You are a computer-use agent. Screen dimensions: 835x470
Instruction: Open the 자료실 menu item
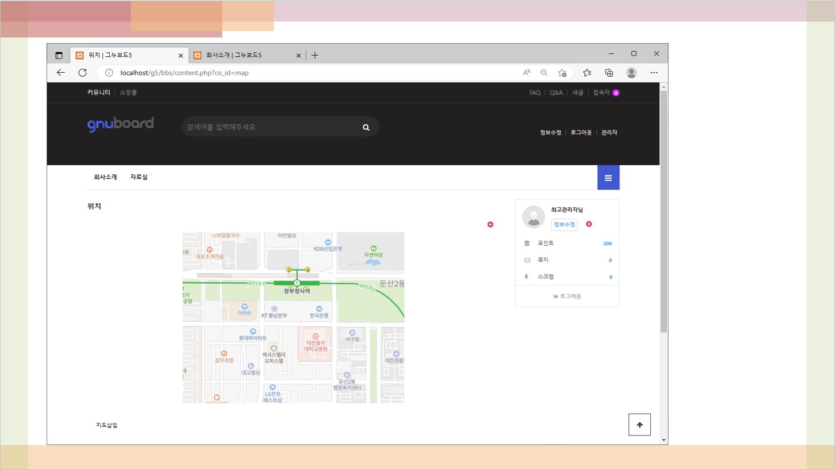(139, 177)
